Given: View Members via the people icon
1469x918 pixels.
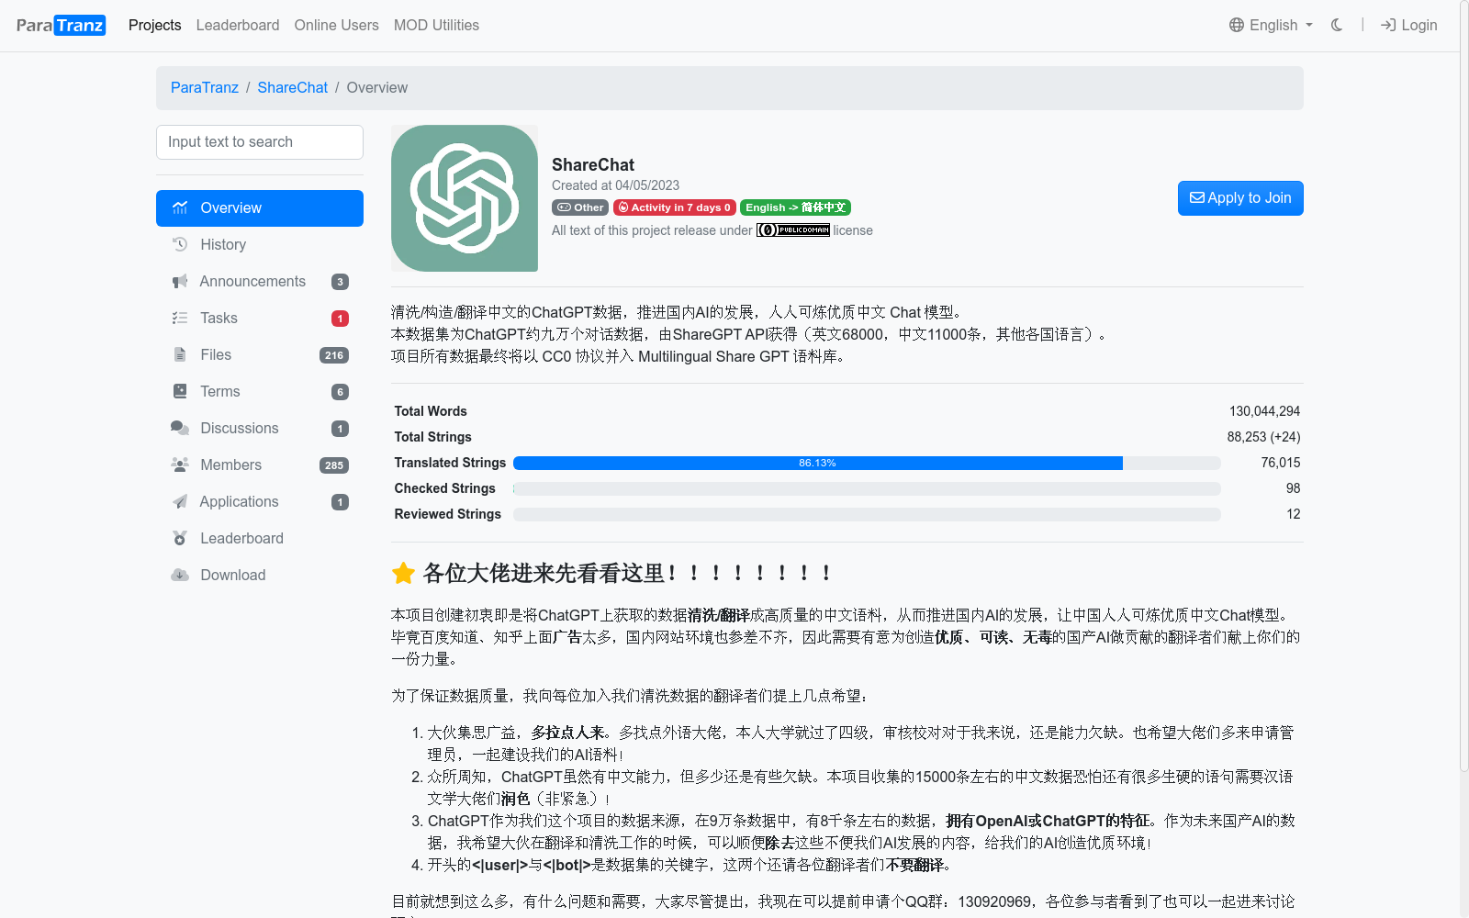Looking at the screenshot, I should coord(180,465).
